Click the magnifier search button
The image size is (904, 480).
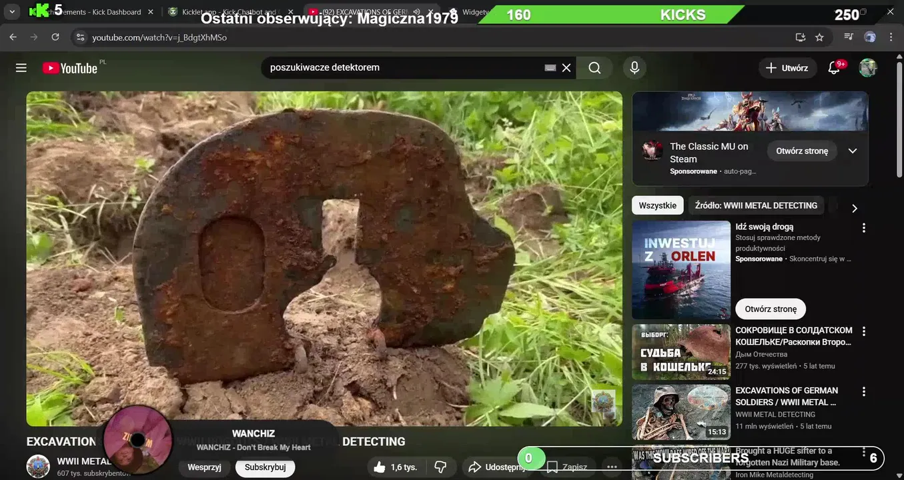pos(594,67)
